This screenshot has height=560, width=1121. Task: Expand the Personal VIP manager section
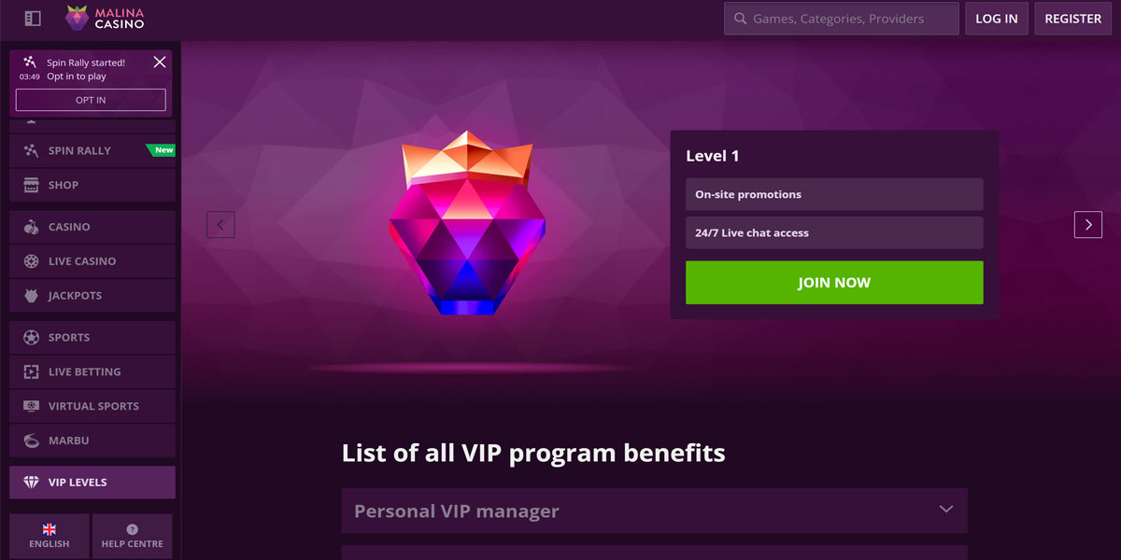945,510
